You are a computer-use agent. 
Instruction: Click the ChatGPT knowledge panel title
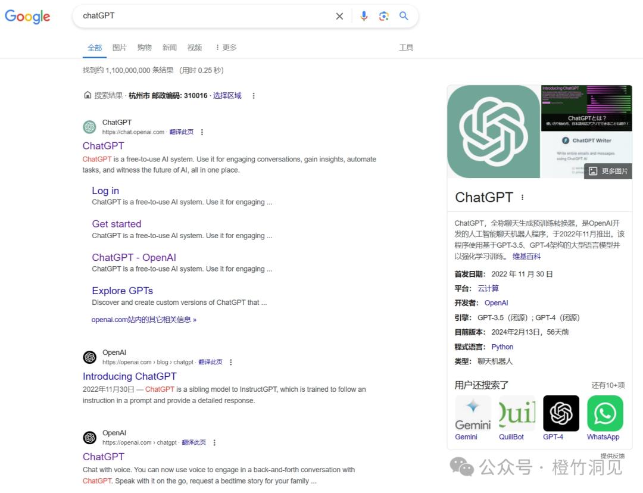[x=484, y=197]
